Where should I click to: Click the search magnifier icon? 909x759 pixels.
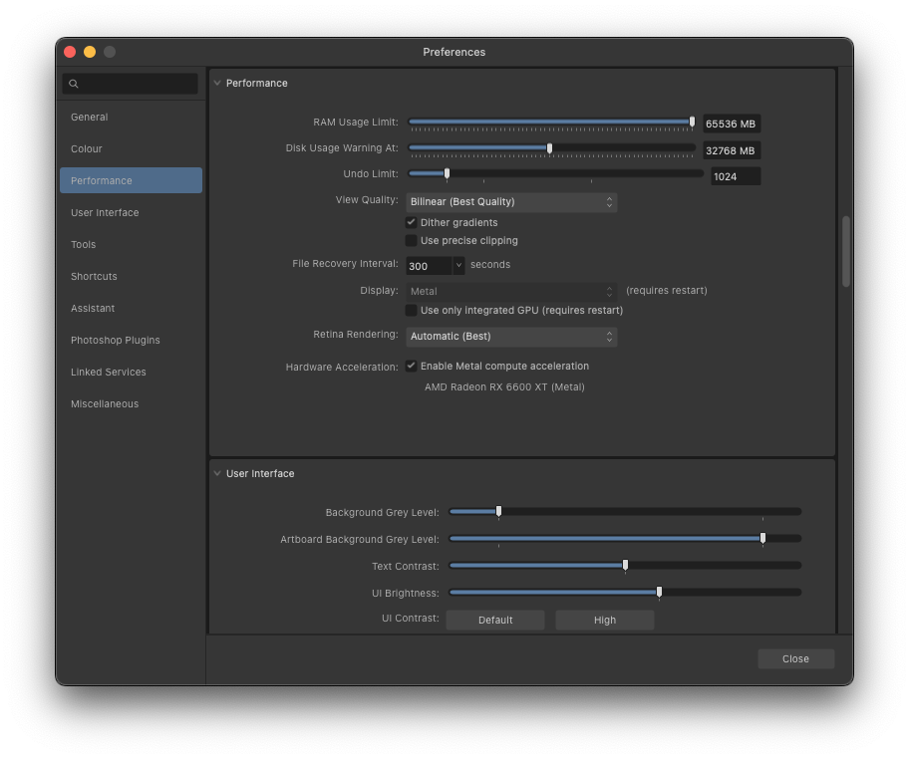pyautogui.click(x=74, y=84)
